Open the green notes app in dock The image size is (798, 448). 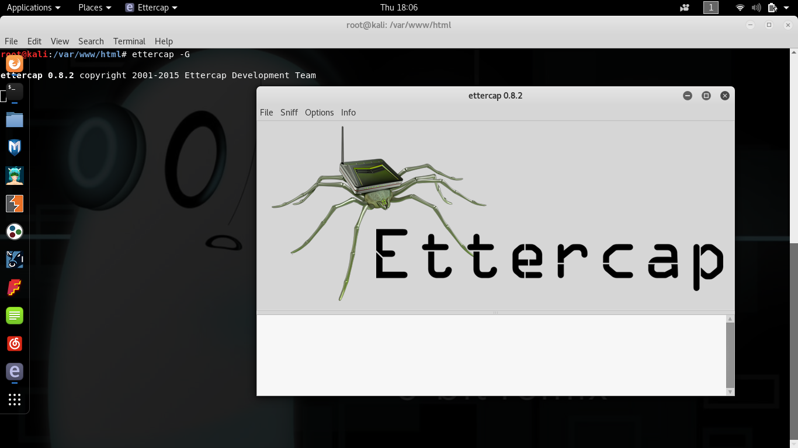click(15, 316)
